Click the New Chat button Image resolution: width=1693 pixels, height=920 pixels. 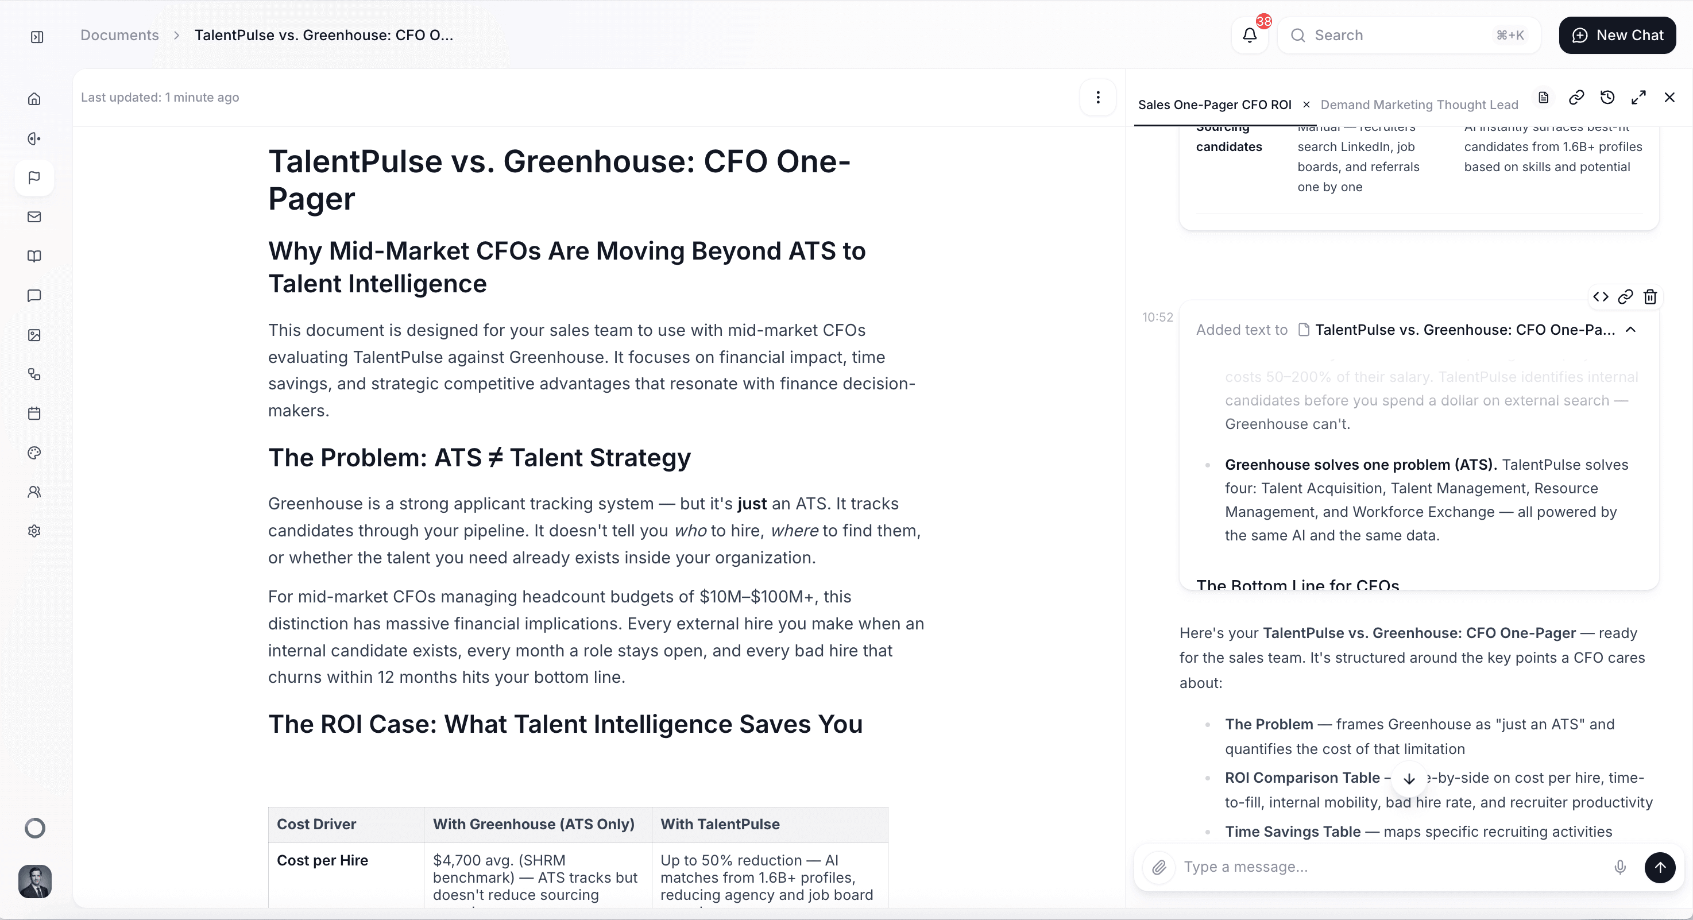tap(1617, 35)
